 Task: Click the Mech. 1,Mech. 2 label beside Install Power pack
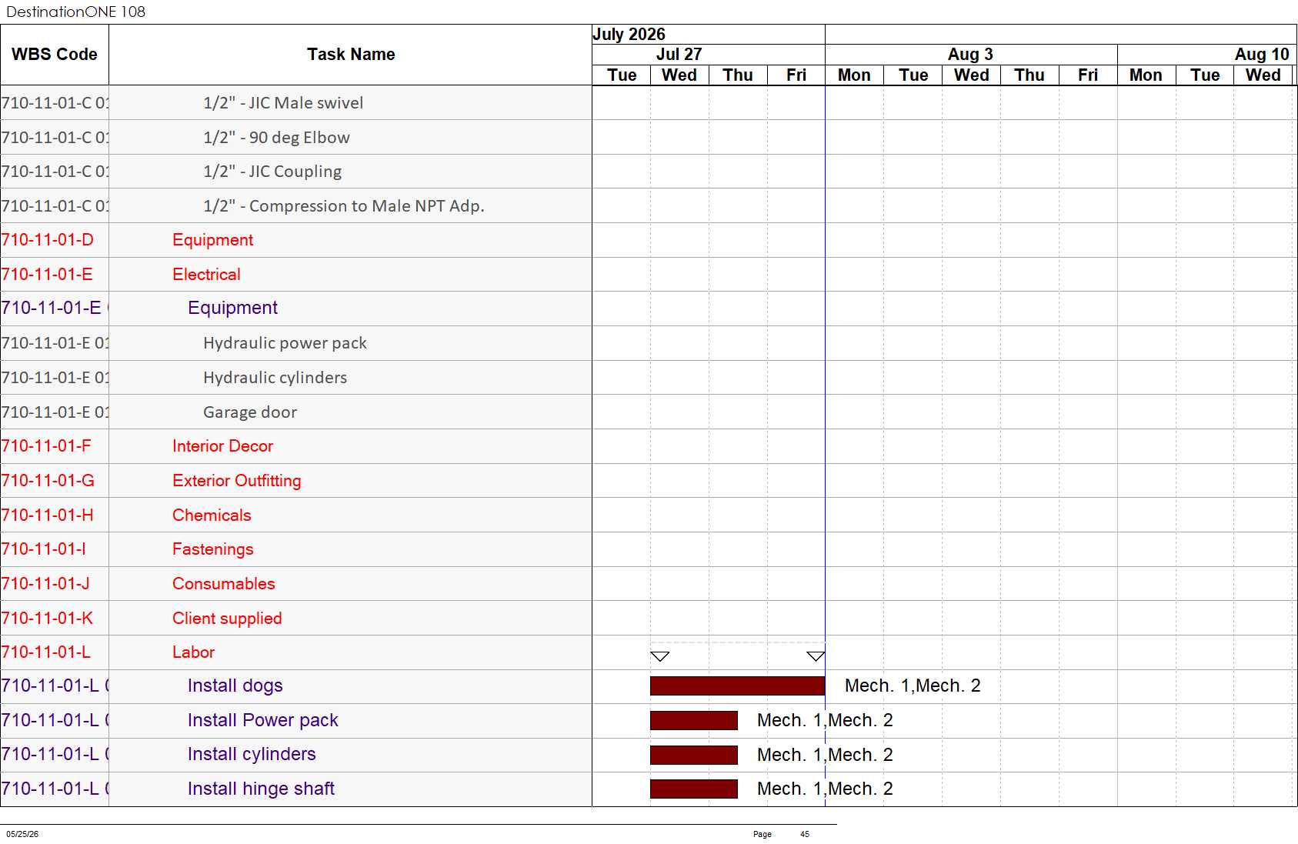click(825, 720)
